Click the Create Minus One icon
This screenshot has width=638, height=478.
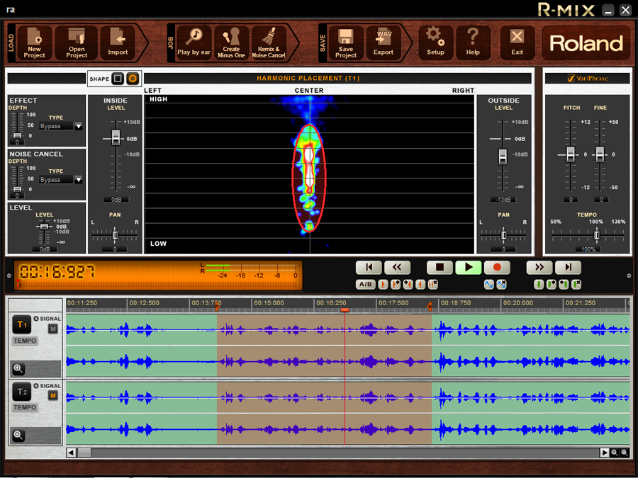pos(231,42)
